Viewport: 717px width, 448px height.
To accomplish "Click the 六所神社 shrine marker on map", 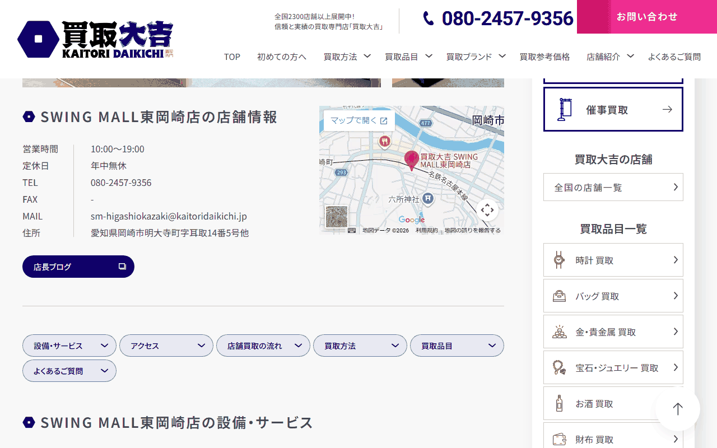I will coord(428,198).
